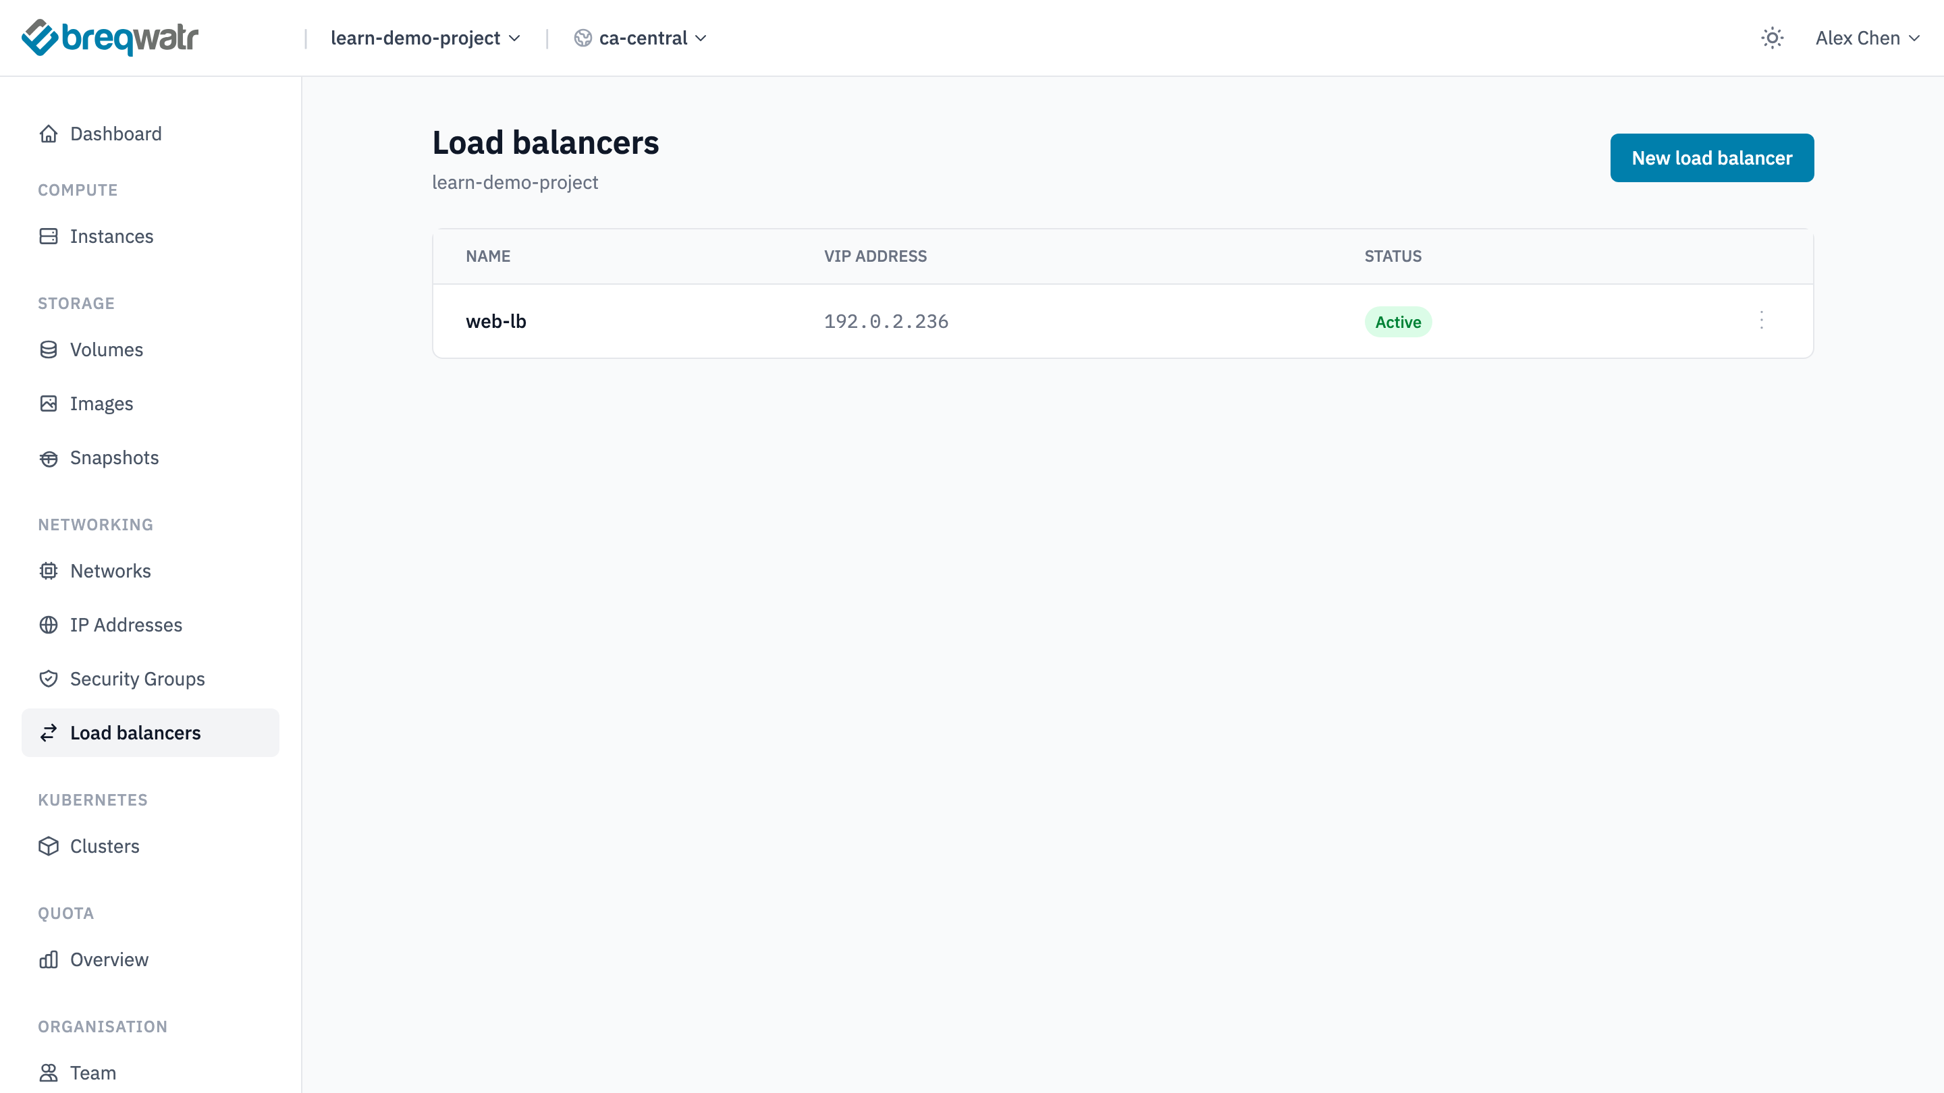The width and height of the screenshot is (1944, 1093).
Task: Open Overview label under Quota
Action: (x=109, y=959)
